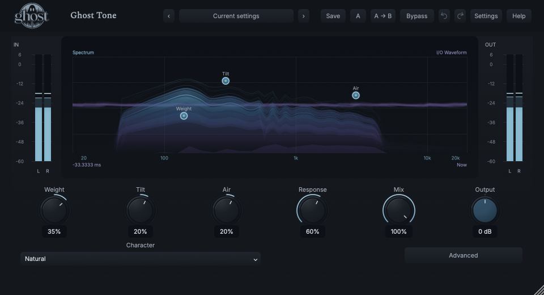Click the redo arrow icon
Screen dimensions: 544x295
460,16
